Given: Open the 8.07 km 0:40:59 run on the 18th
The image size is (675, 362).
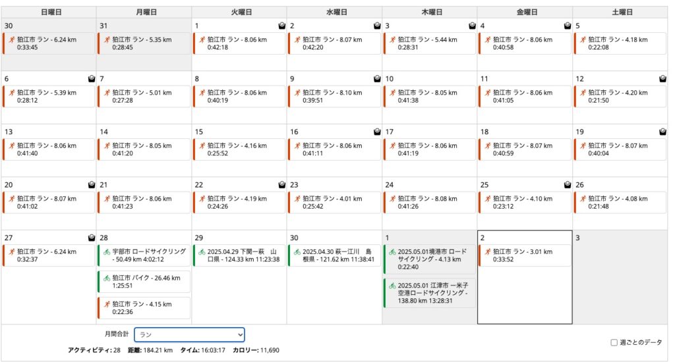Looking at the screenshot, I should click(525, 149).
